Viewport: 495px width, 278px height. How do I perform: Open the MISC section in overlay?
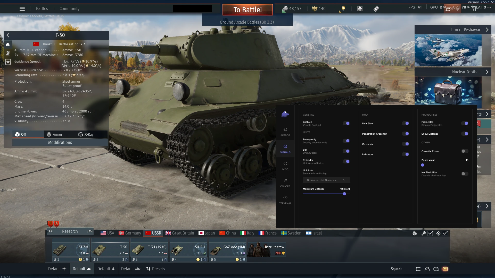tap(285, 166)
